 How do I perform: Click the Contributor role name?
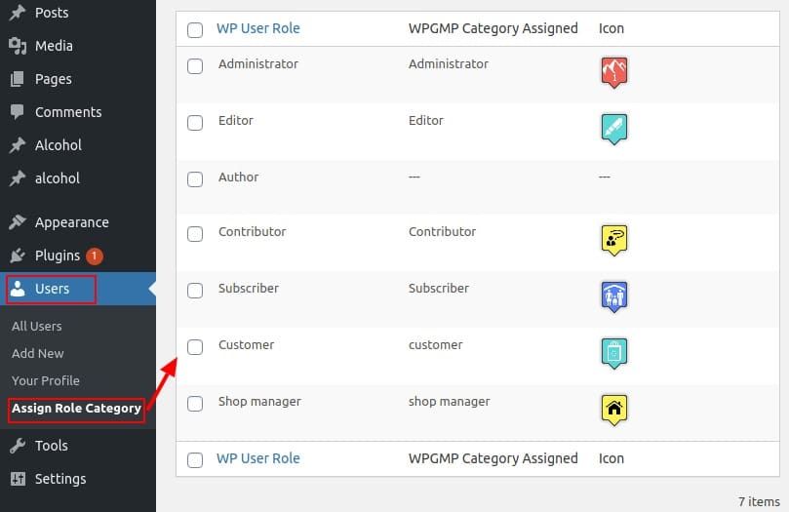pyautogui.click(x=252, y=232)
